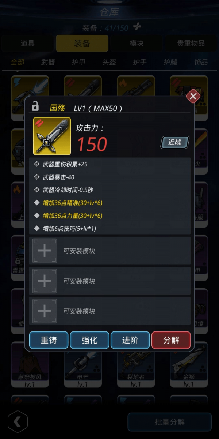The image size is (219, 439).
Task: Select the 金狮 weapon thumbnail
Action: (x=189, y=362)
